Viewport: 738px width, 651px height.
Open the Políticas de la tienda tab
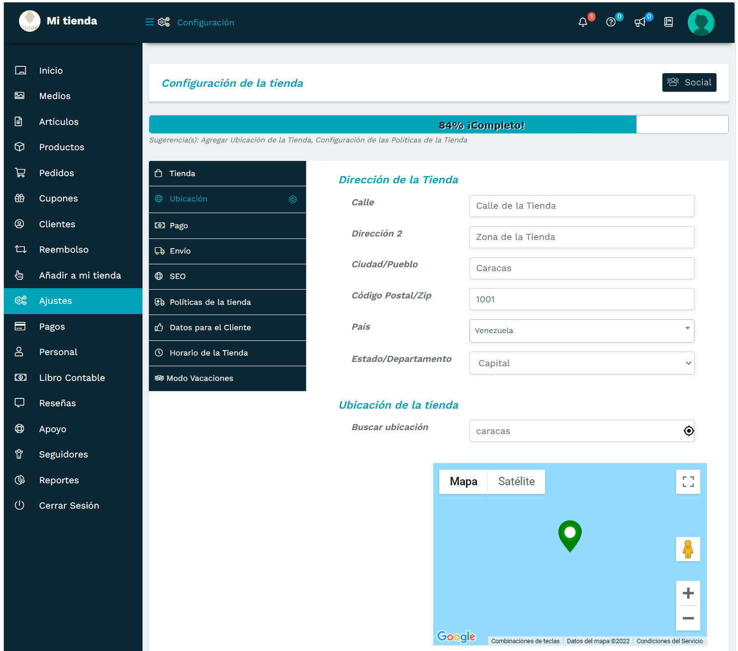(x=210, y=302)
